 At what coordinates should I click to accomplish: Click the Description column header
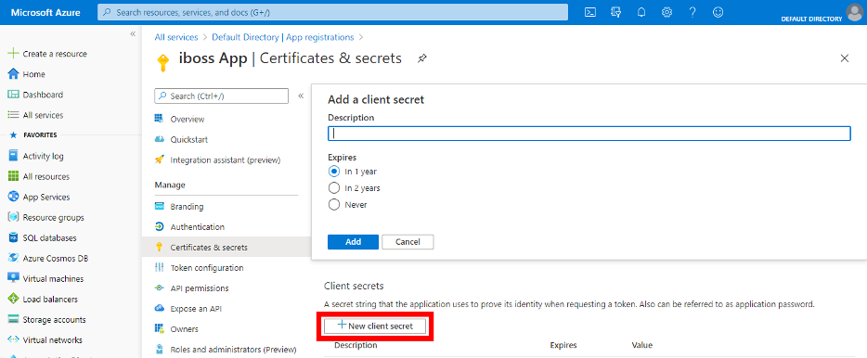[x=356, y=345]
